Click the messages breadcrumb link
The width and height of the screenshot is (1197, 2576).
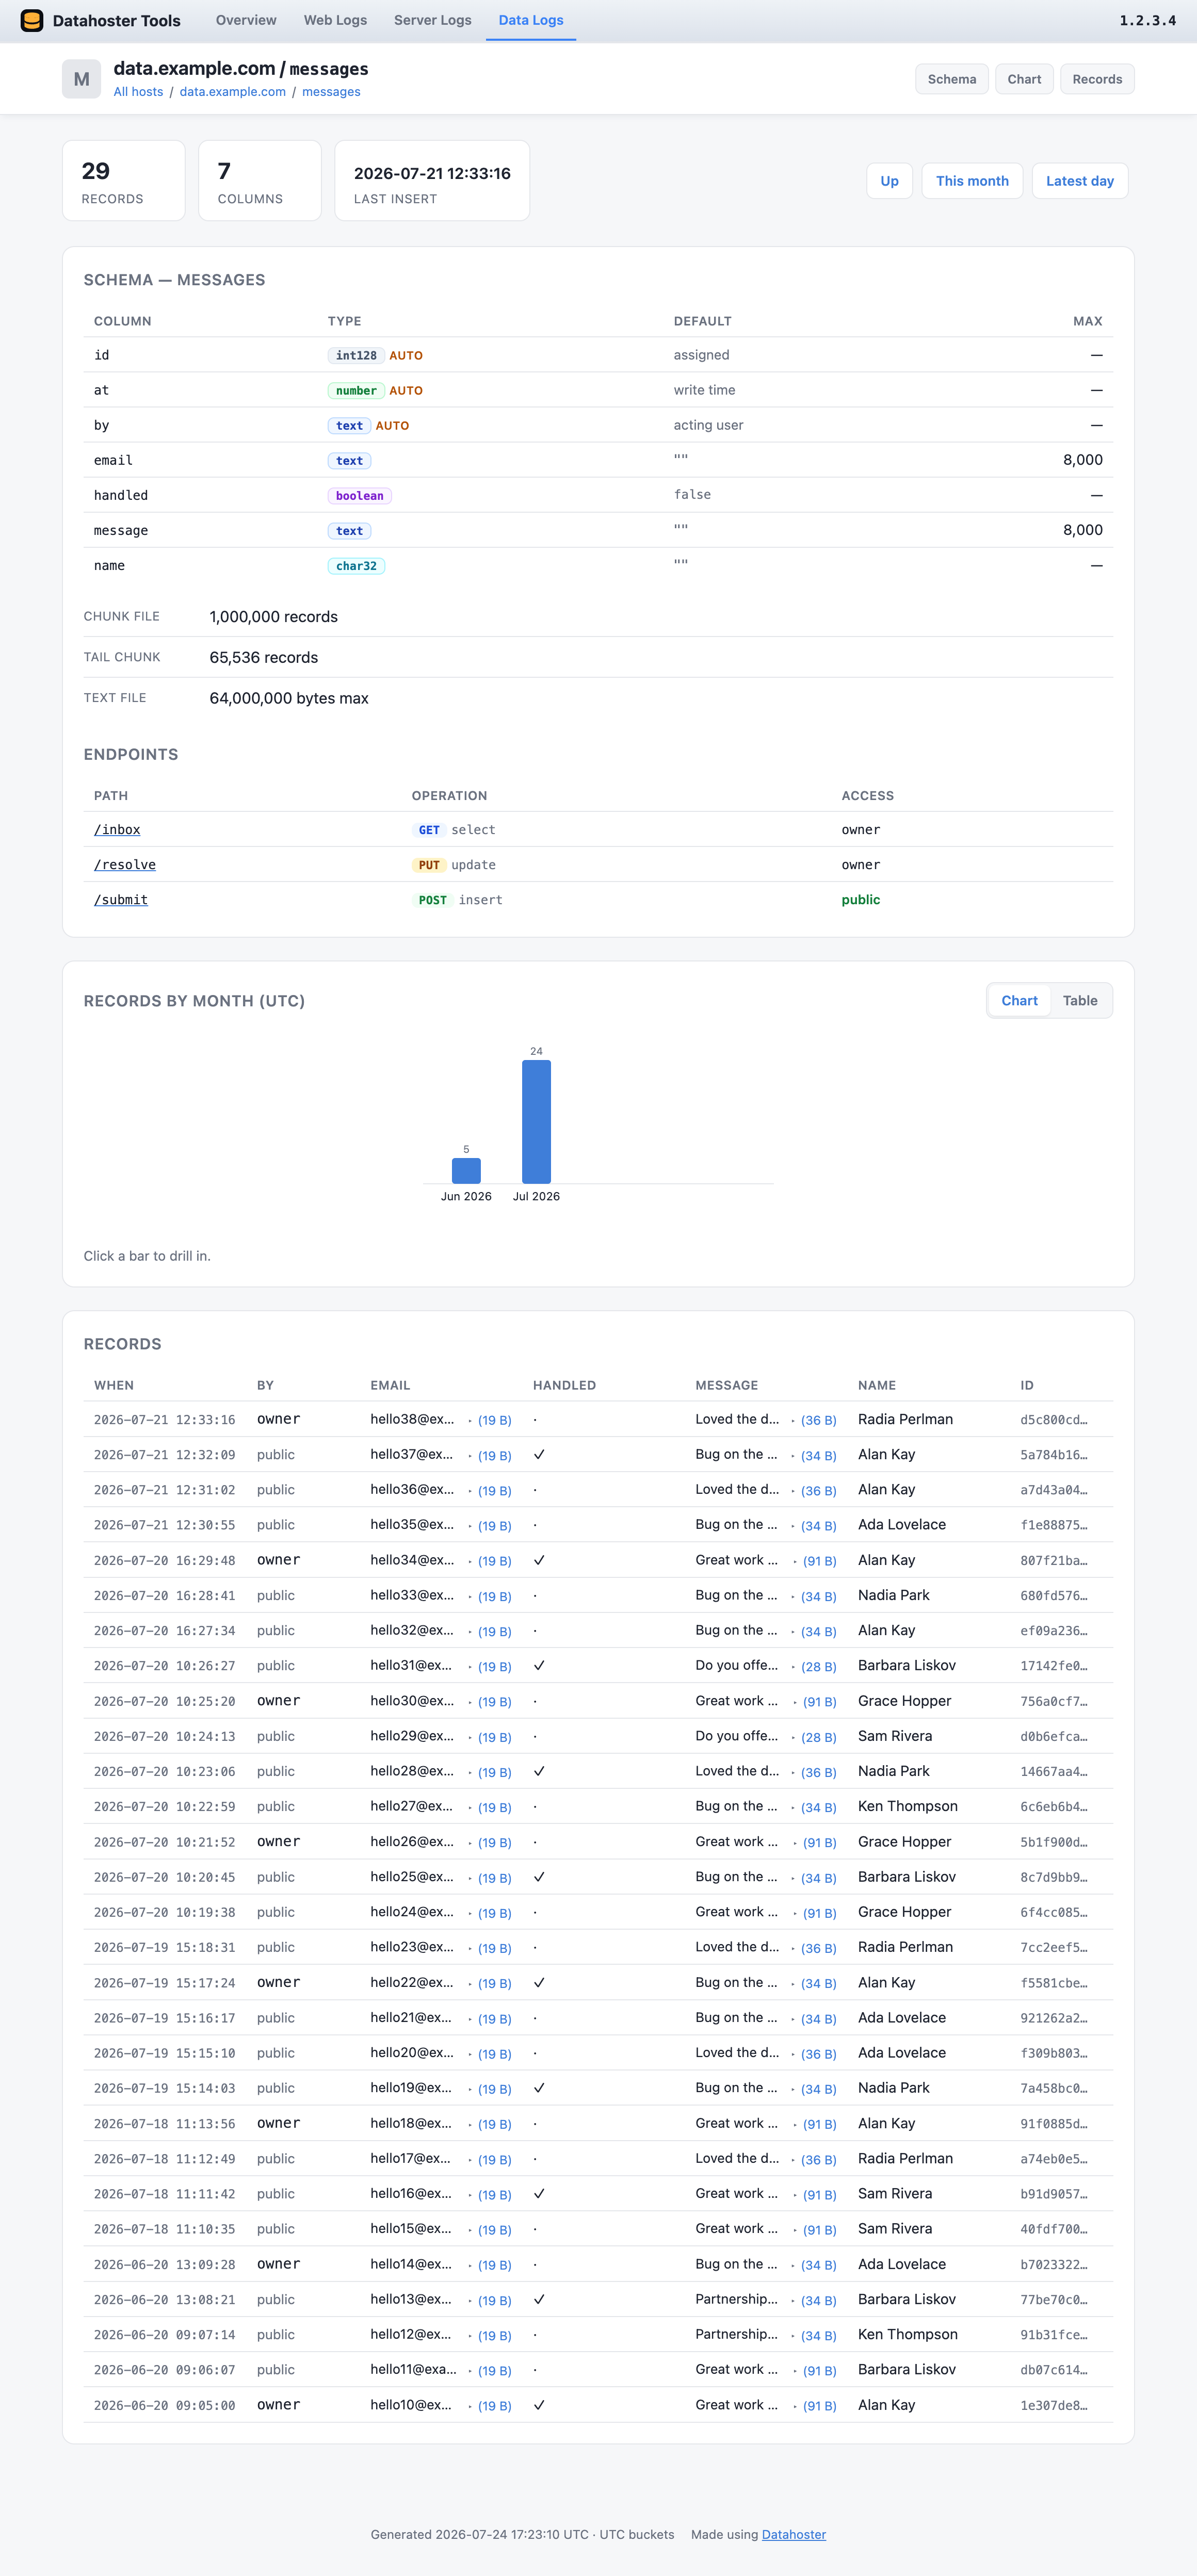point(331,92)
